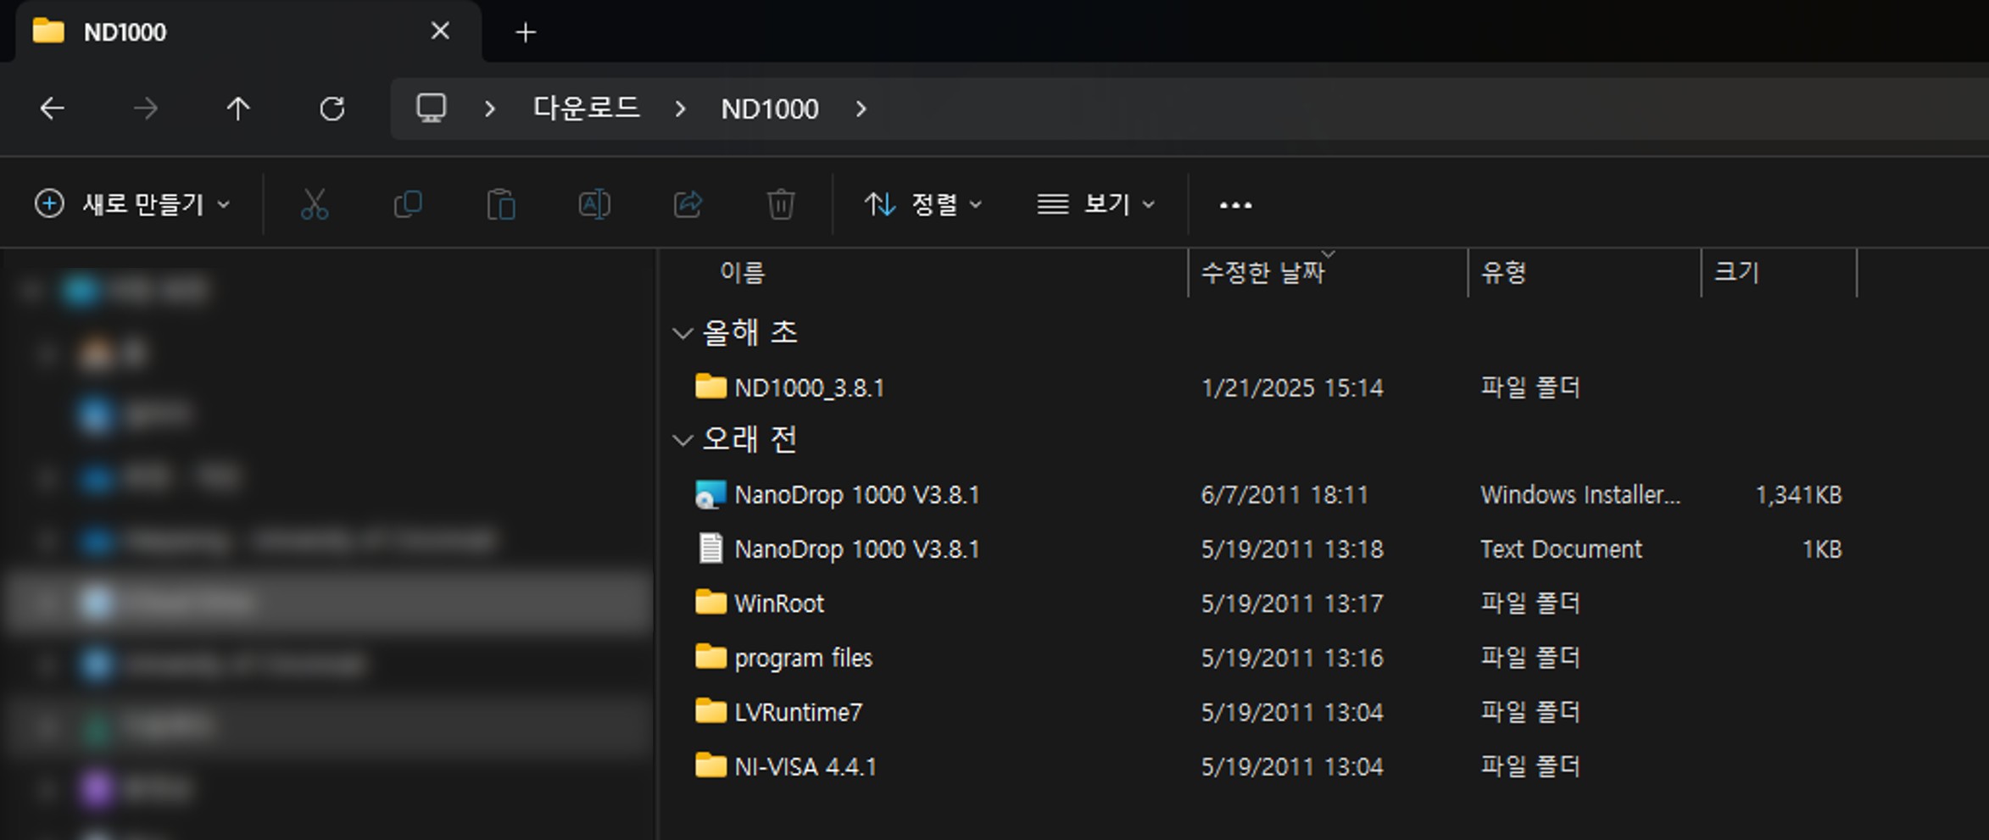Click the WinRoot folder icon
Image resolution: width=1989 pixels, height=840 pixels.
[710, 603]
